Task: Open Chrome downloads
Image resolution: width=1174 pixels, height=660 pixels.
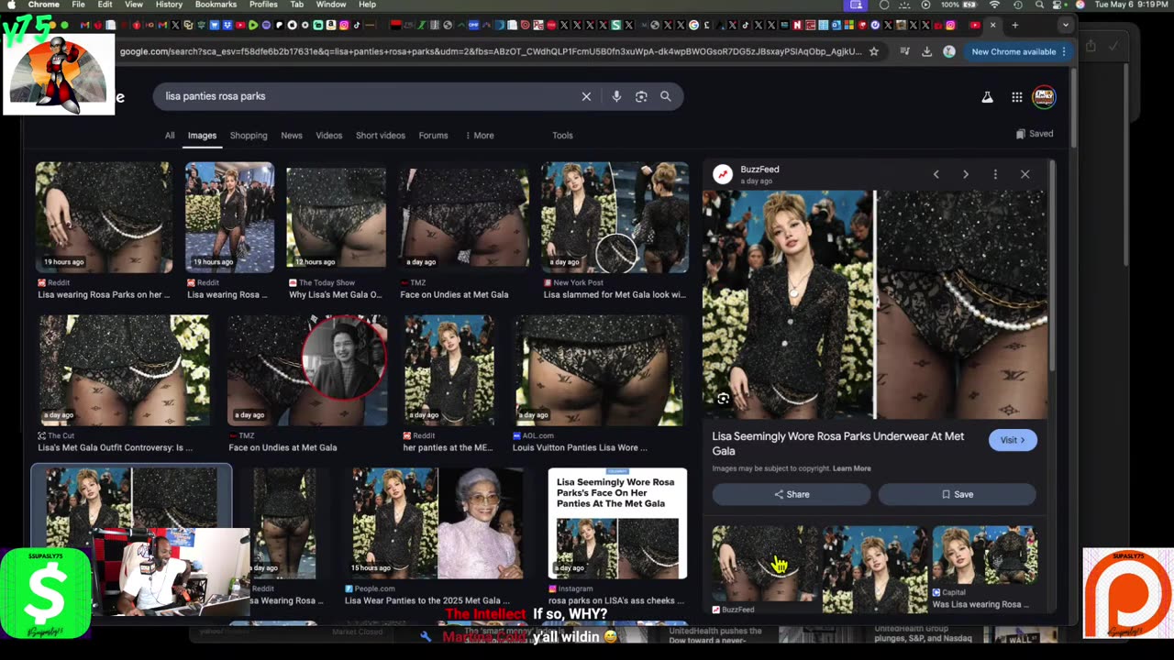Action: [x=926, y=51]
